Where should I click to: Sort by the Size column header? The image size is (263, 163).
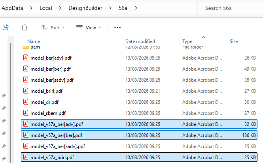[234, 41]
